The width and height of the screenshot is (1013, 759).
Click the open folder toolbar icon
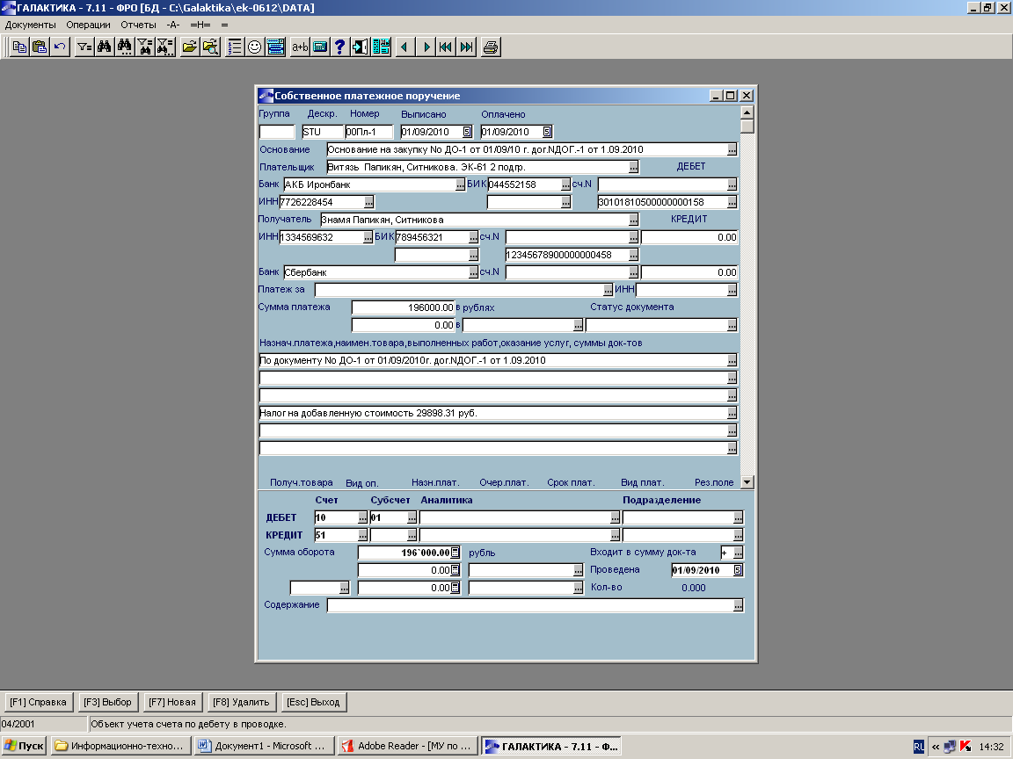pyautogui.click(x=189, y=47)
